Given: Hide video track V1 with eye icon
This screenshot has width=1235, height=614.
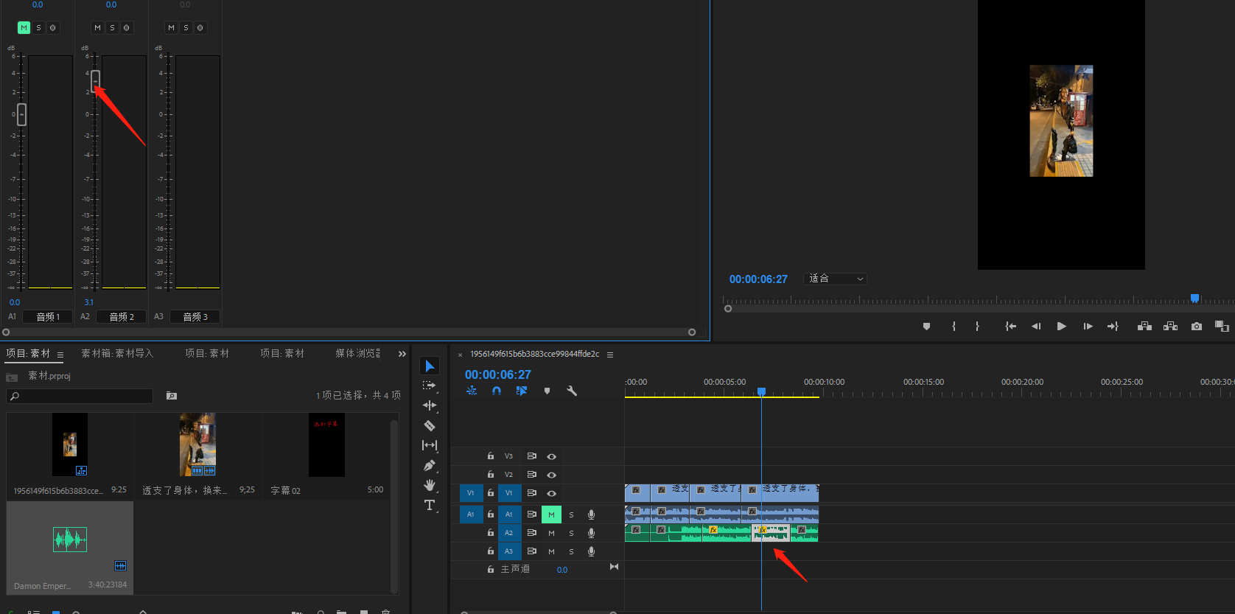Looking at the screenshot, I should (551, 493).
